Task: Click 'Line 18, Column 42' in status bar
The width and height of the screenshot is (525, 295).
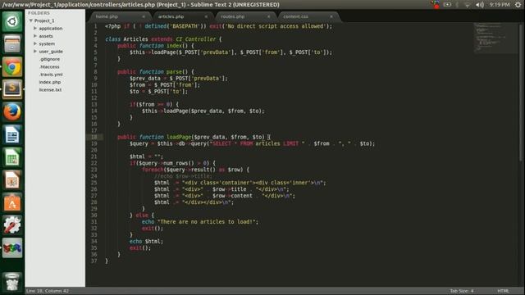Action: point(48,291)
